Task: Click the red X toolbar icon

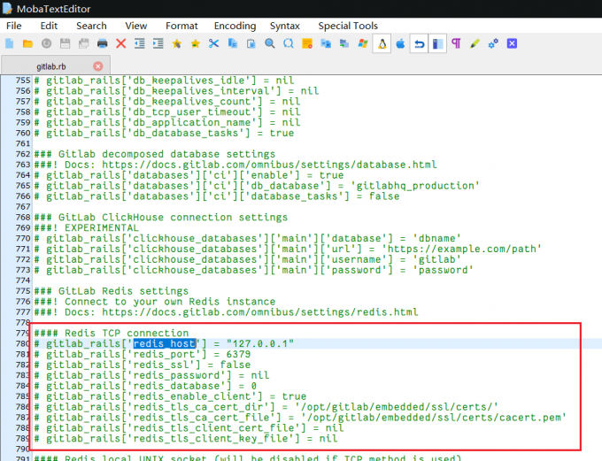Action: (121, 43)
